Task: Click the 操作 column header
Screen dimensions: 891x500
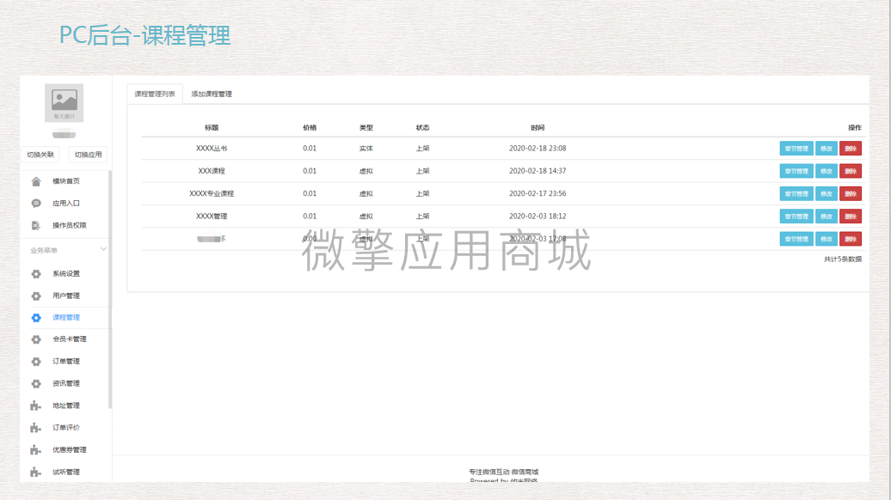Action: (x=854, y=128)
